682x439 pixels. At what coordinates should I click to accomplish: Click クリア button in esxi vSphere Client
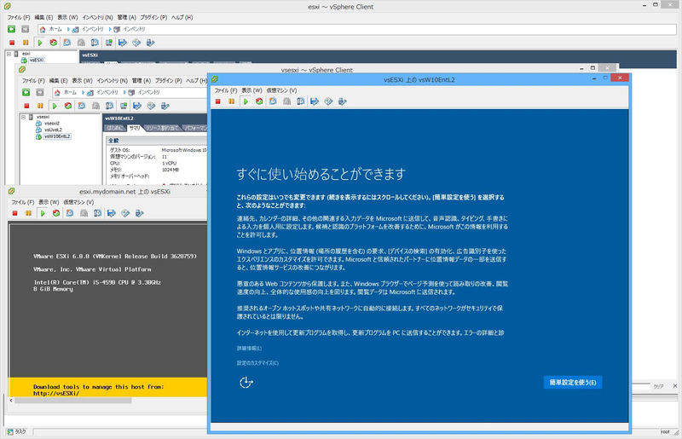tap(659, 386)
